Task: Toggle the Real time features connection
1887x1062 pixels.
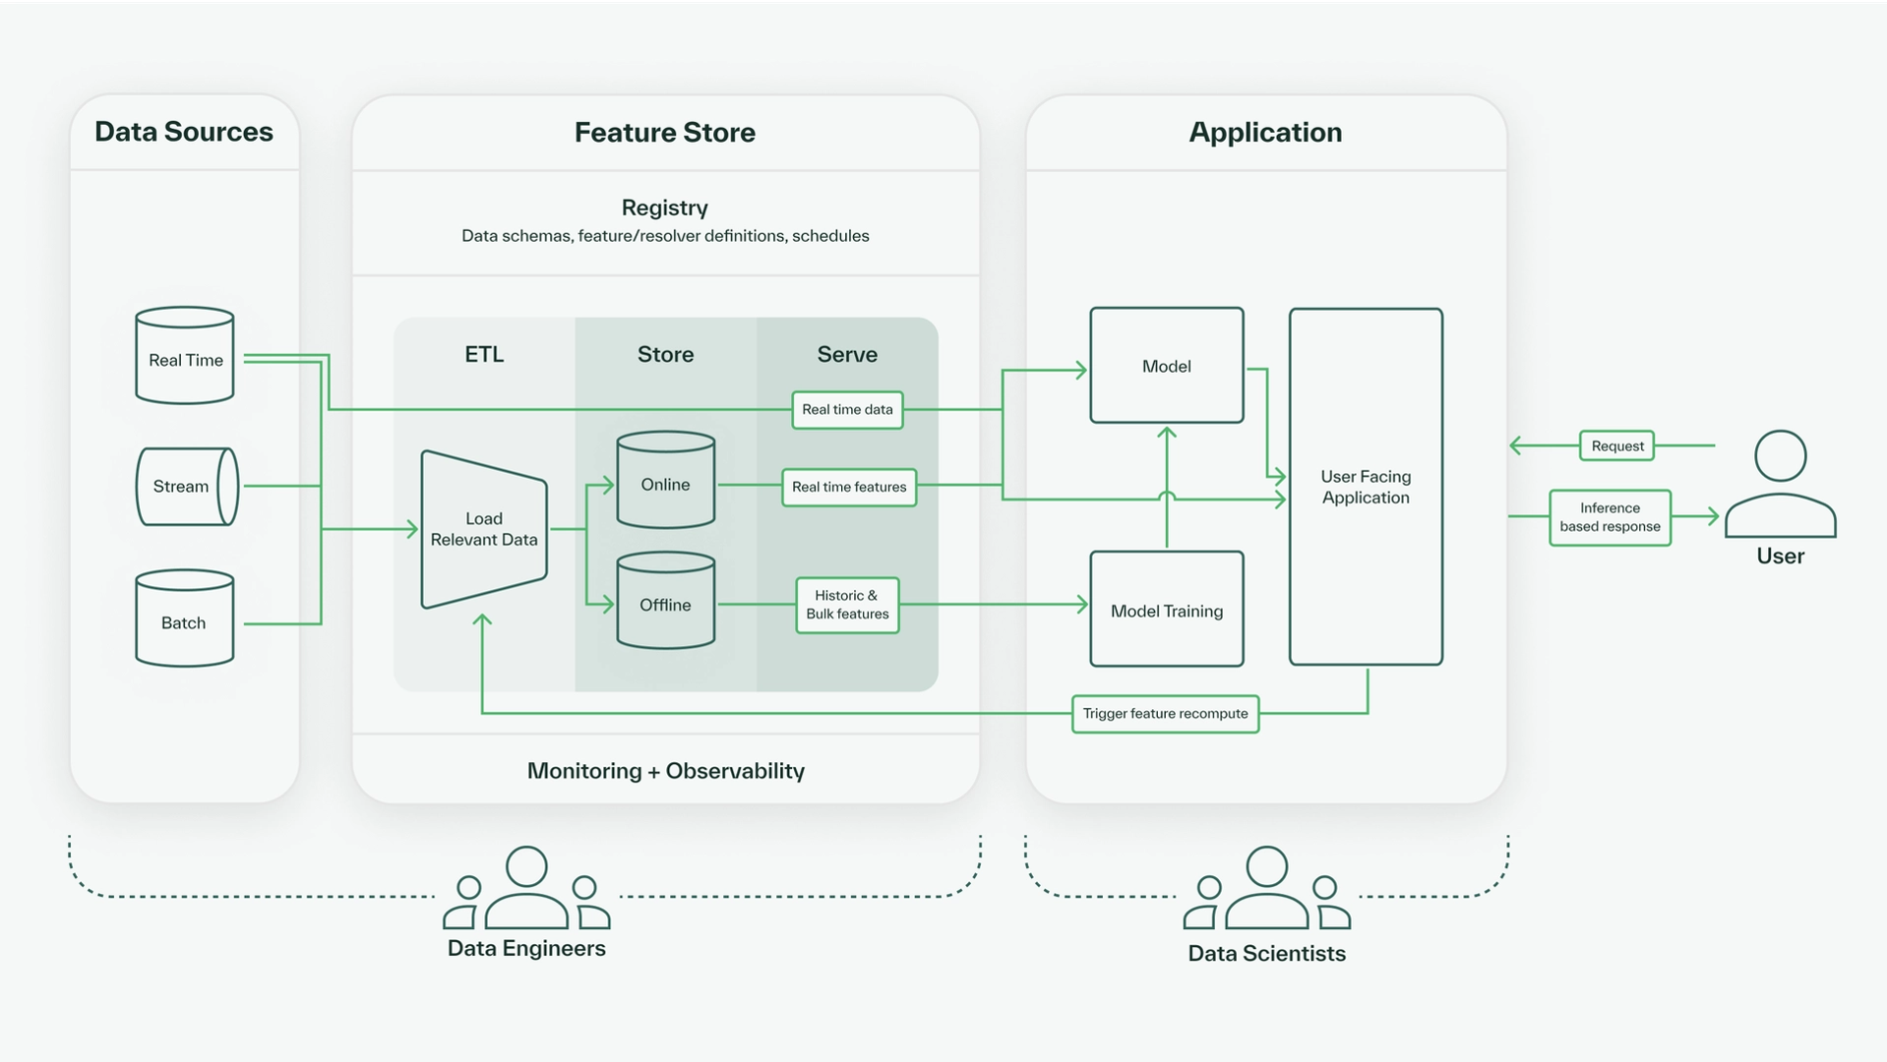Action: [847, 487]
